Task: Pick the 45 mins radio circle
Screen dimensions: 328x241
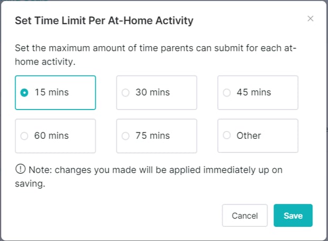Action: [227, 93]
